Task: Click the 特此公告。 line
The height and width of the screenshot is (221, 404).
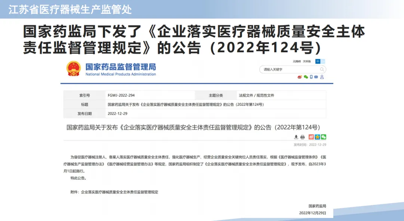Action: [78, 178]
